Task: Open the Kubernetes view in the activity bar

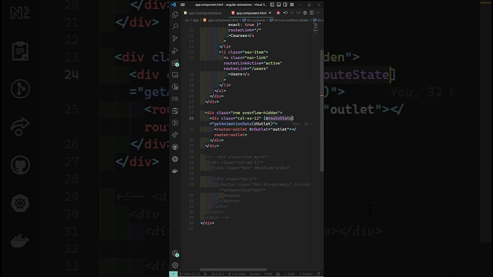Action: (x=175, y=159)
